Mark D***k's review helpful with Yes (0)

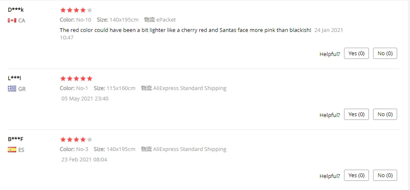click(x=356, y=54)
